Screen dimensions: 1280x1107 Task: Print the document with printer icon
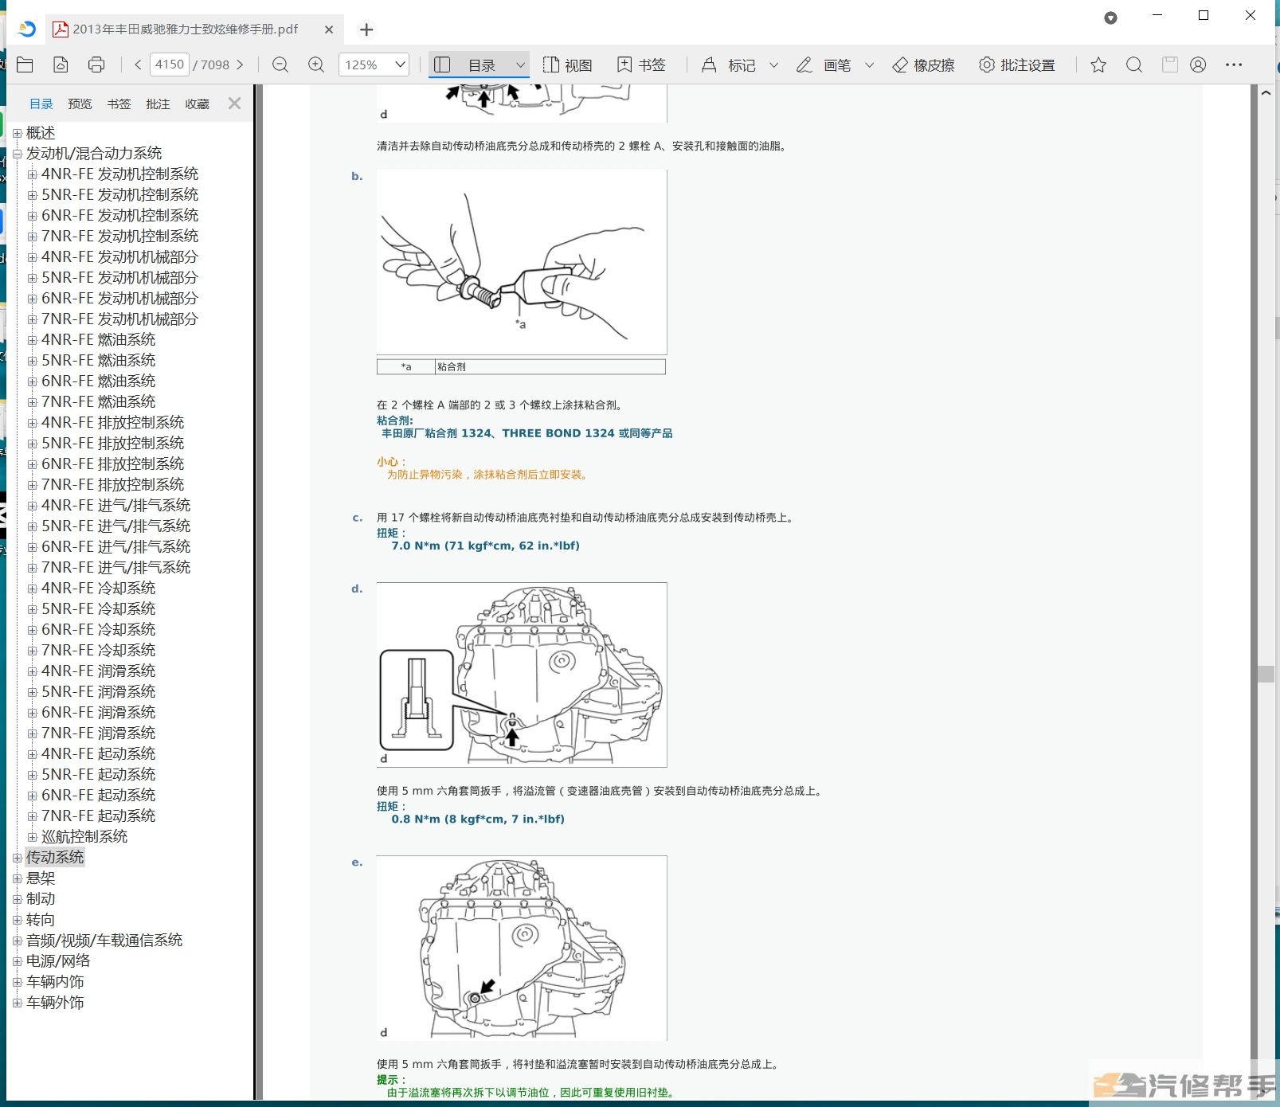click(96, 65)
